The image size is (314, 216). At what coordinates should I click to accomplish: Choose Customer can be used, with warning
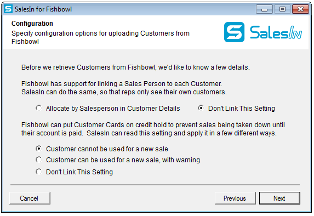pos(118,160)
